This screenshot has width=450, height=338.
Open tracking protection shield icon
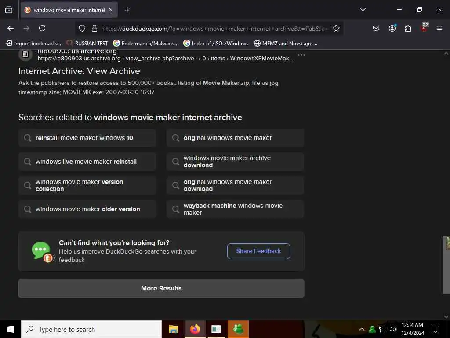coord(82,29)
